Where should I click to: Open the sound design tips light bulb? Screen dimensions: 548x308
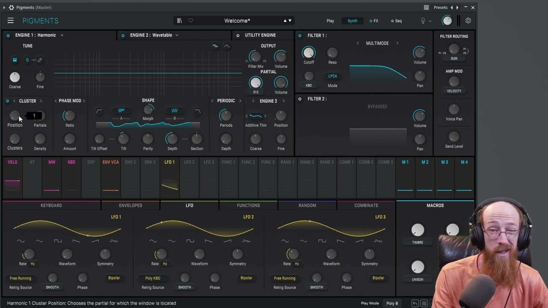click(x=423, y=21)
